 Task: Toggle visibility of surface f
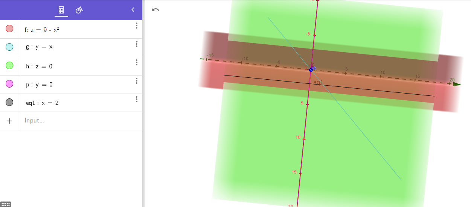pyautogui.click(x=10, y=29)
